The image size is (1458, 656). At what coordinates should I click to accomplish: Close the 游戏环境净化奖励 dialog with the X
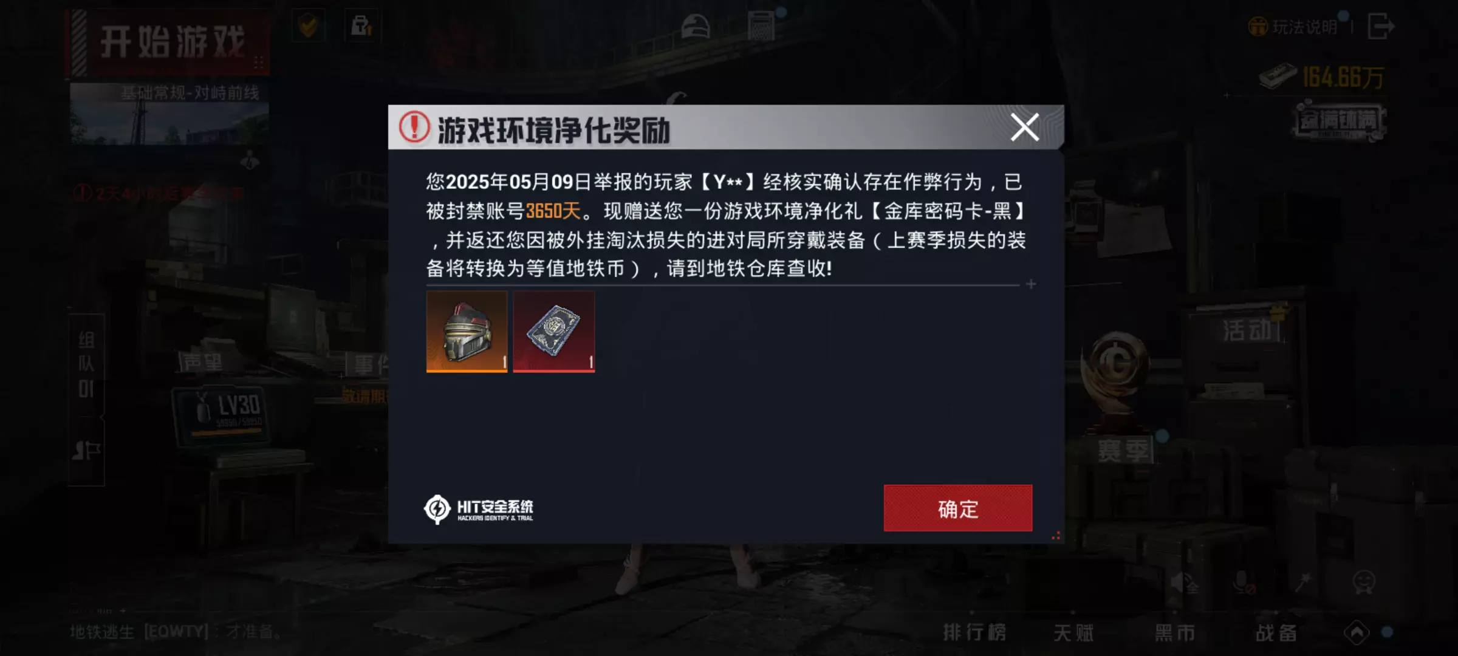coord(1024,127)
